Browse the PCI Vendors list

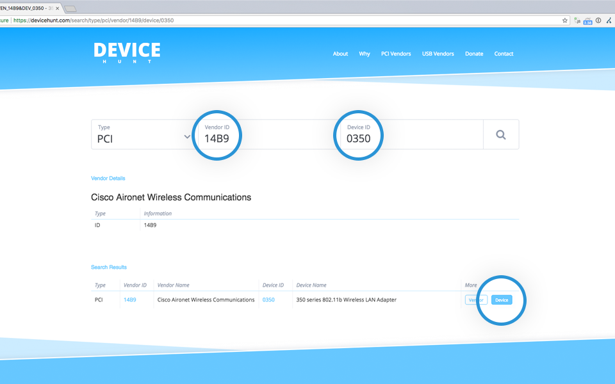[396, 54]
